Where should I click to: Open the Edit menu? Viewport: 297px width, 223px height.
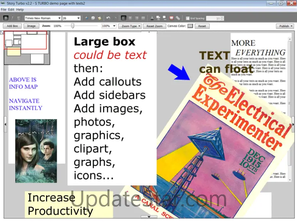pyautogui.click(x=11, y=10)
